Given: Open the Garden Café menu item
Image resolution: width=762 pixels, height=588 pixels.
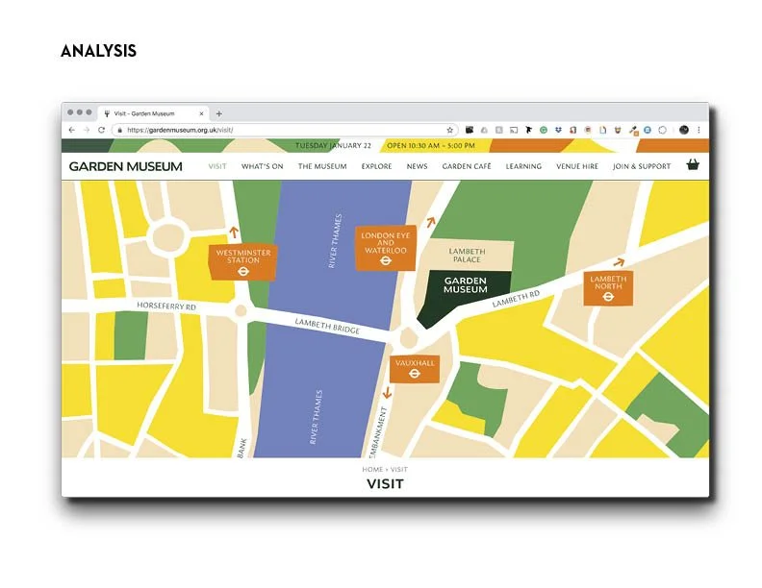Looking at the screenshot, I should 467,166.
